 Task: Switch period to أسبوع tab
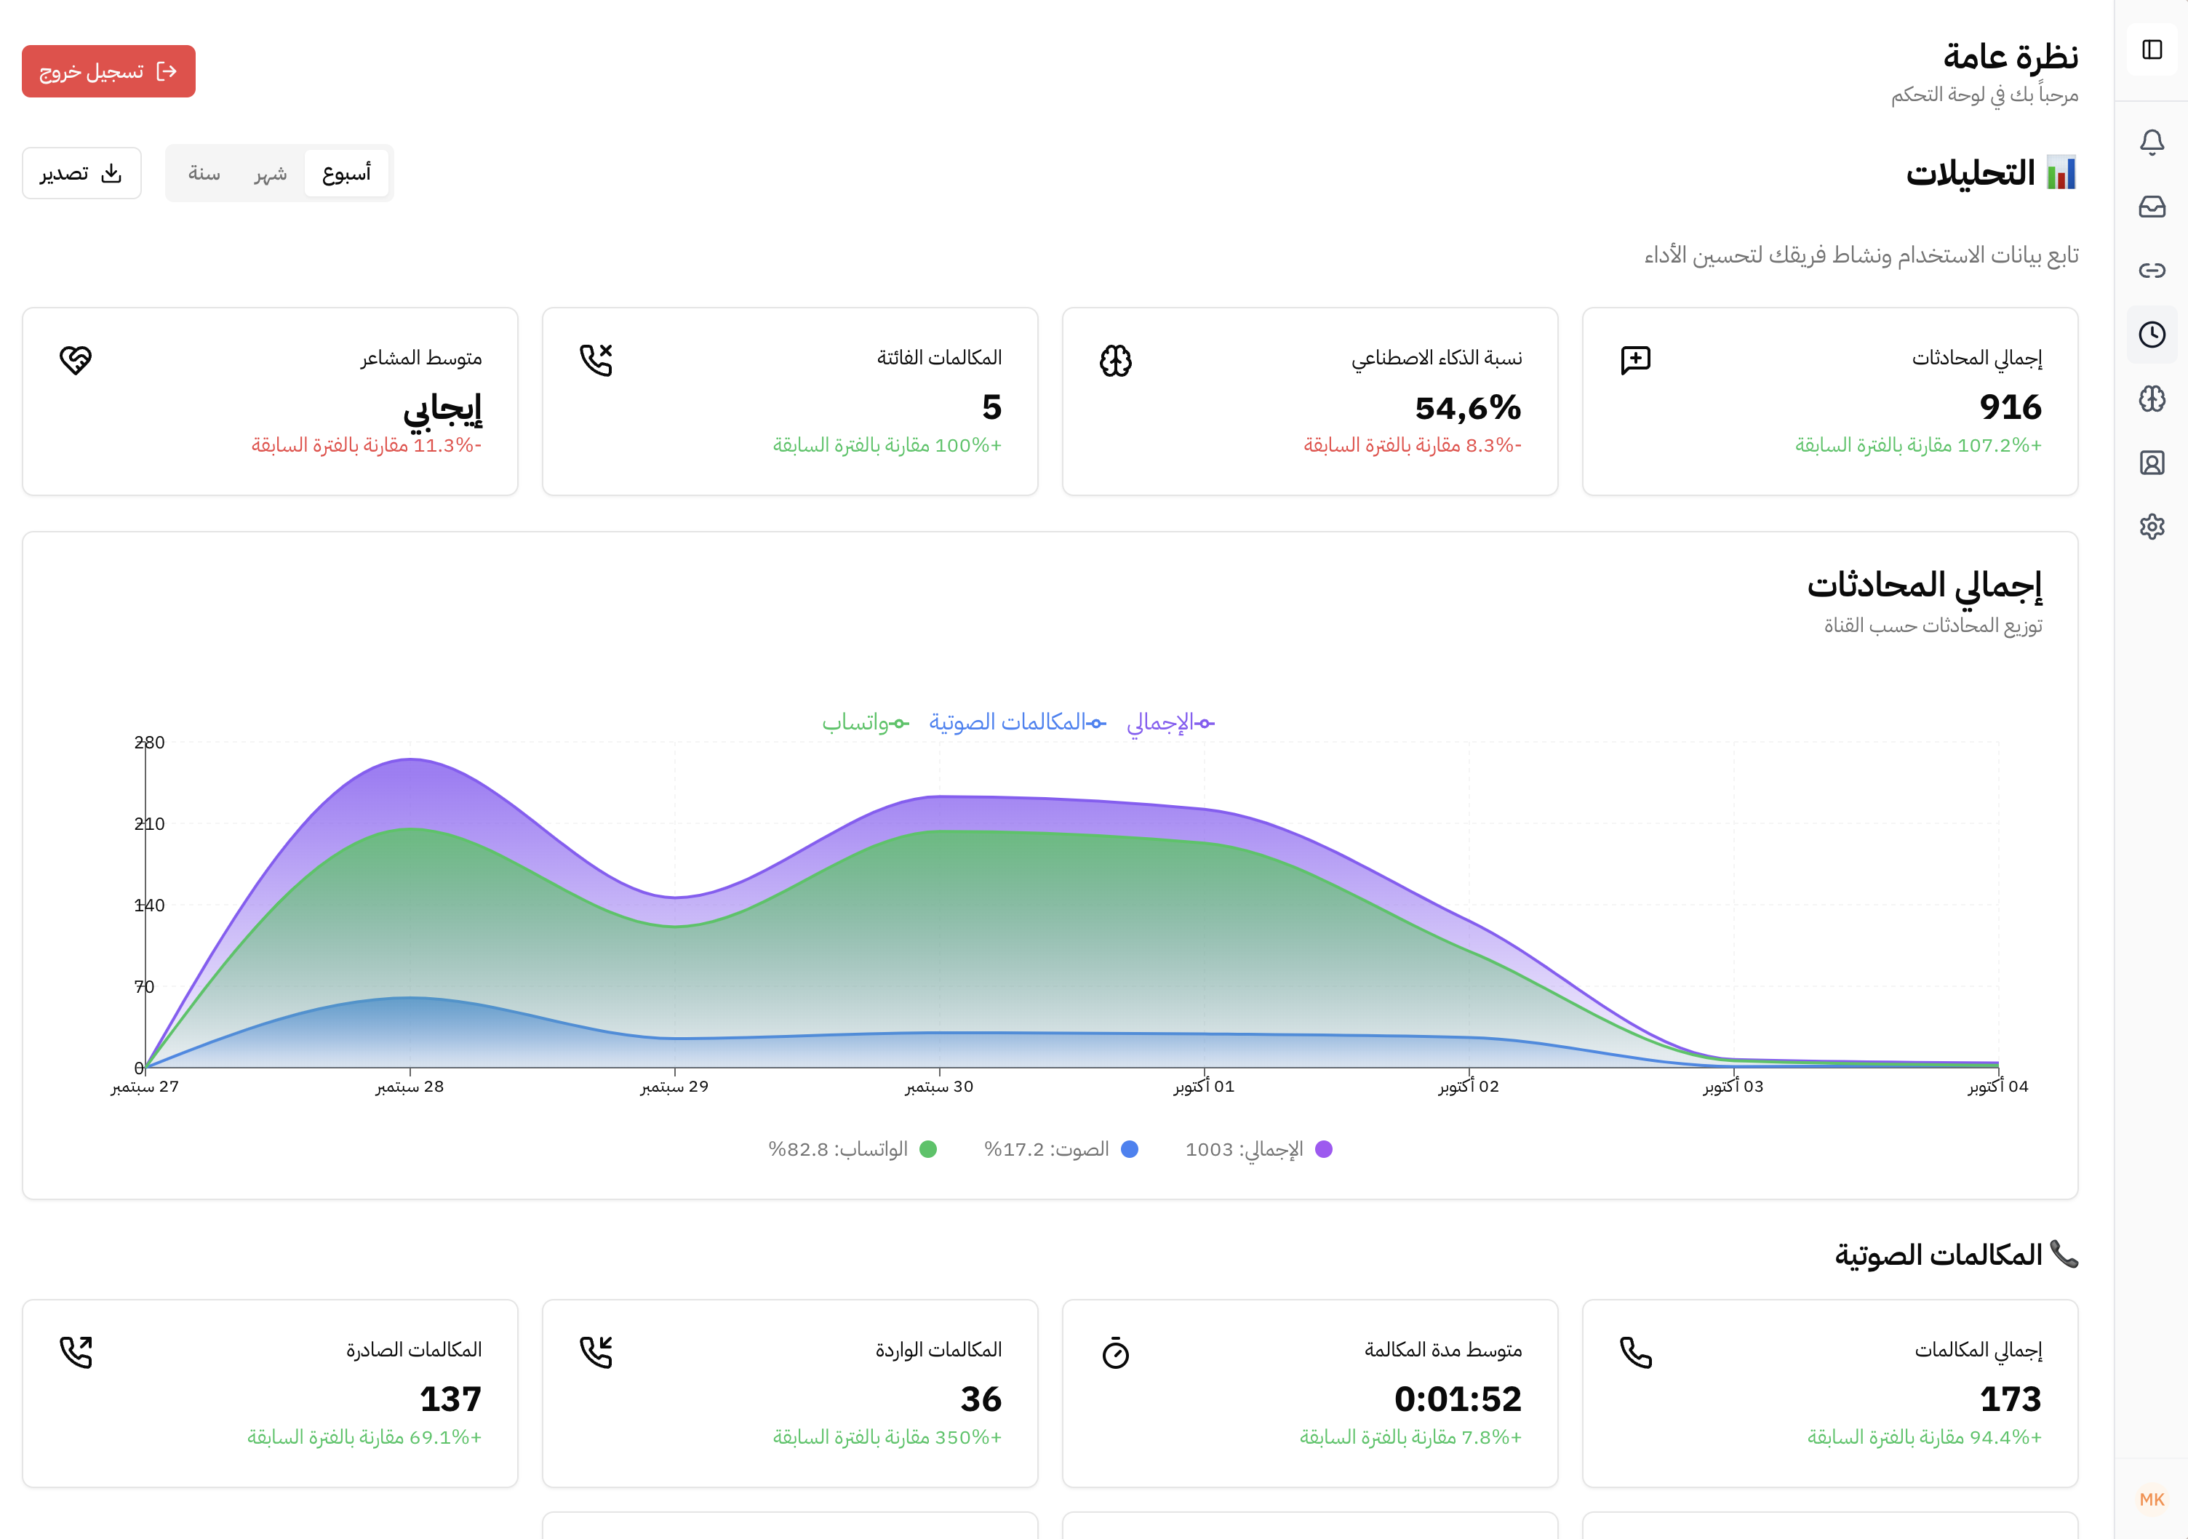(346, 173)
